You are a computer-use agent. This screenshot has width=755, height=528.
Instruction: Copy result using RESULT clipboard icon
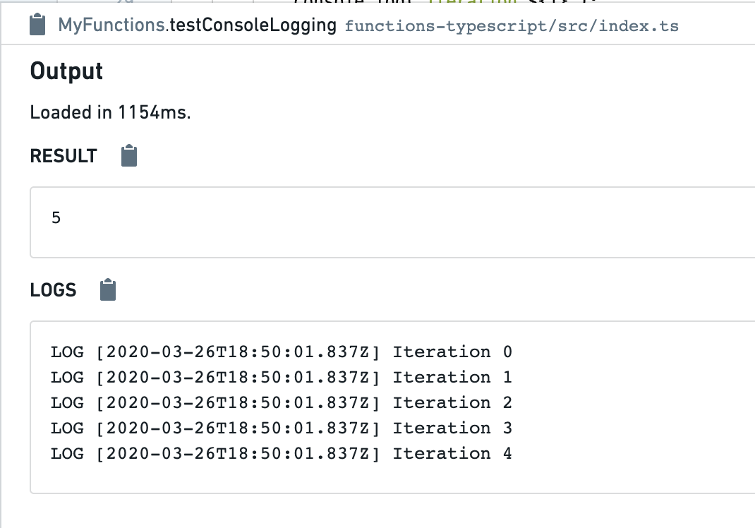pos(129,155)
